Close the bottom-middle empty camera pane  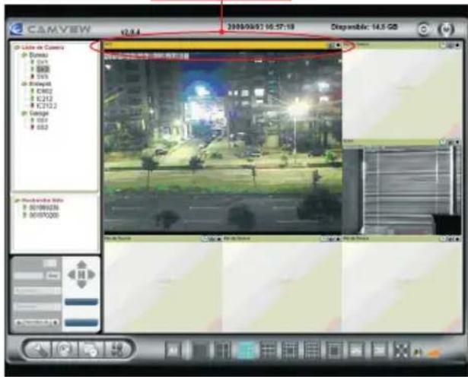click(x=338, y=239)
